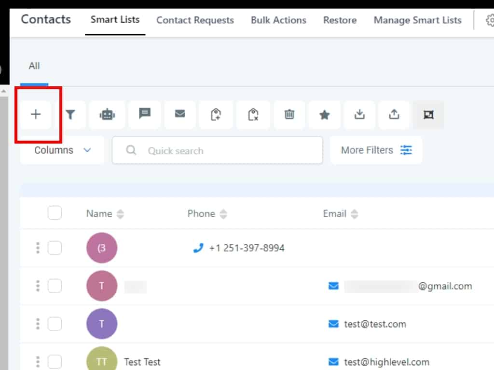The image size is (494, 370).
Task: Click the robot automation icon
Action: [107, 115]
